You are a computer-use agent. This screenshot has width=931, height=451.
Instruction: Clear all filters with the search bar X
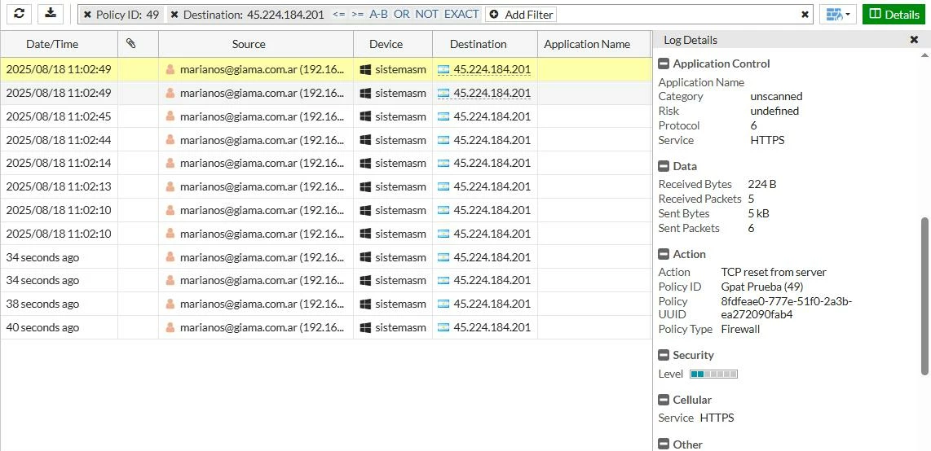click(805, 15)
